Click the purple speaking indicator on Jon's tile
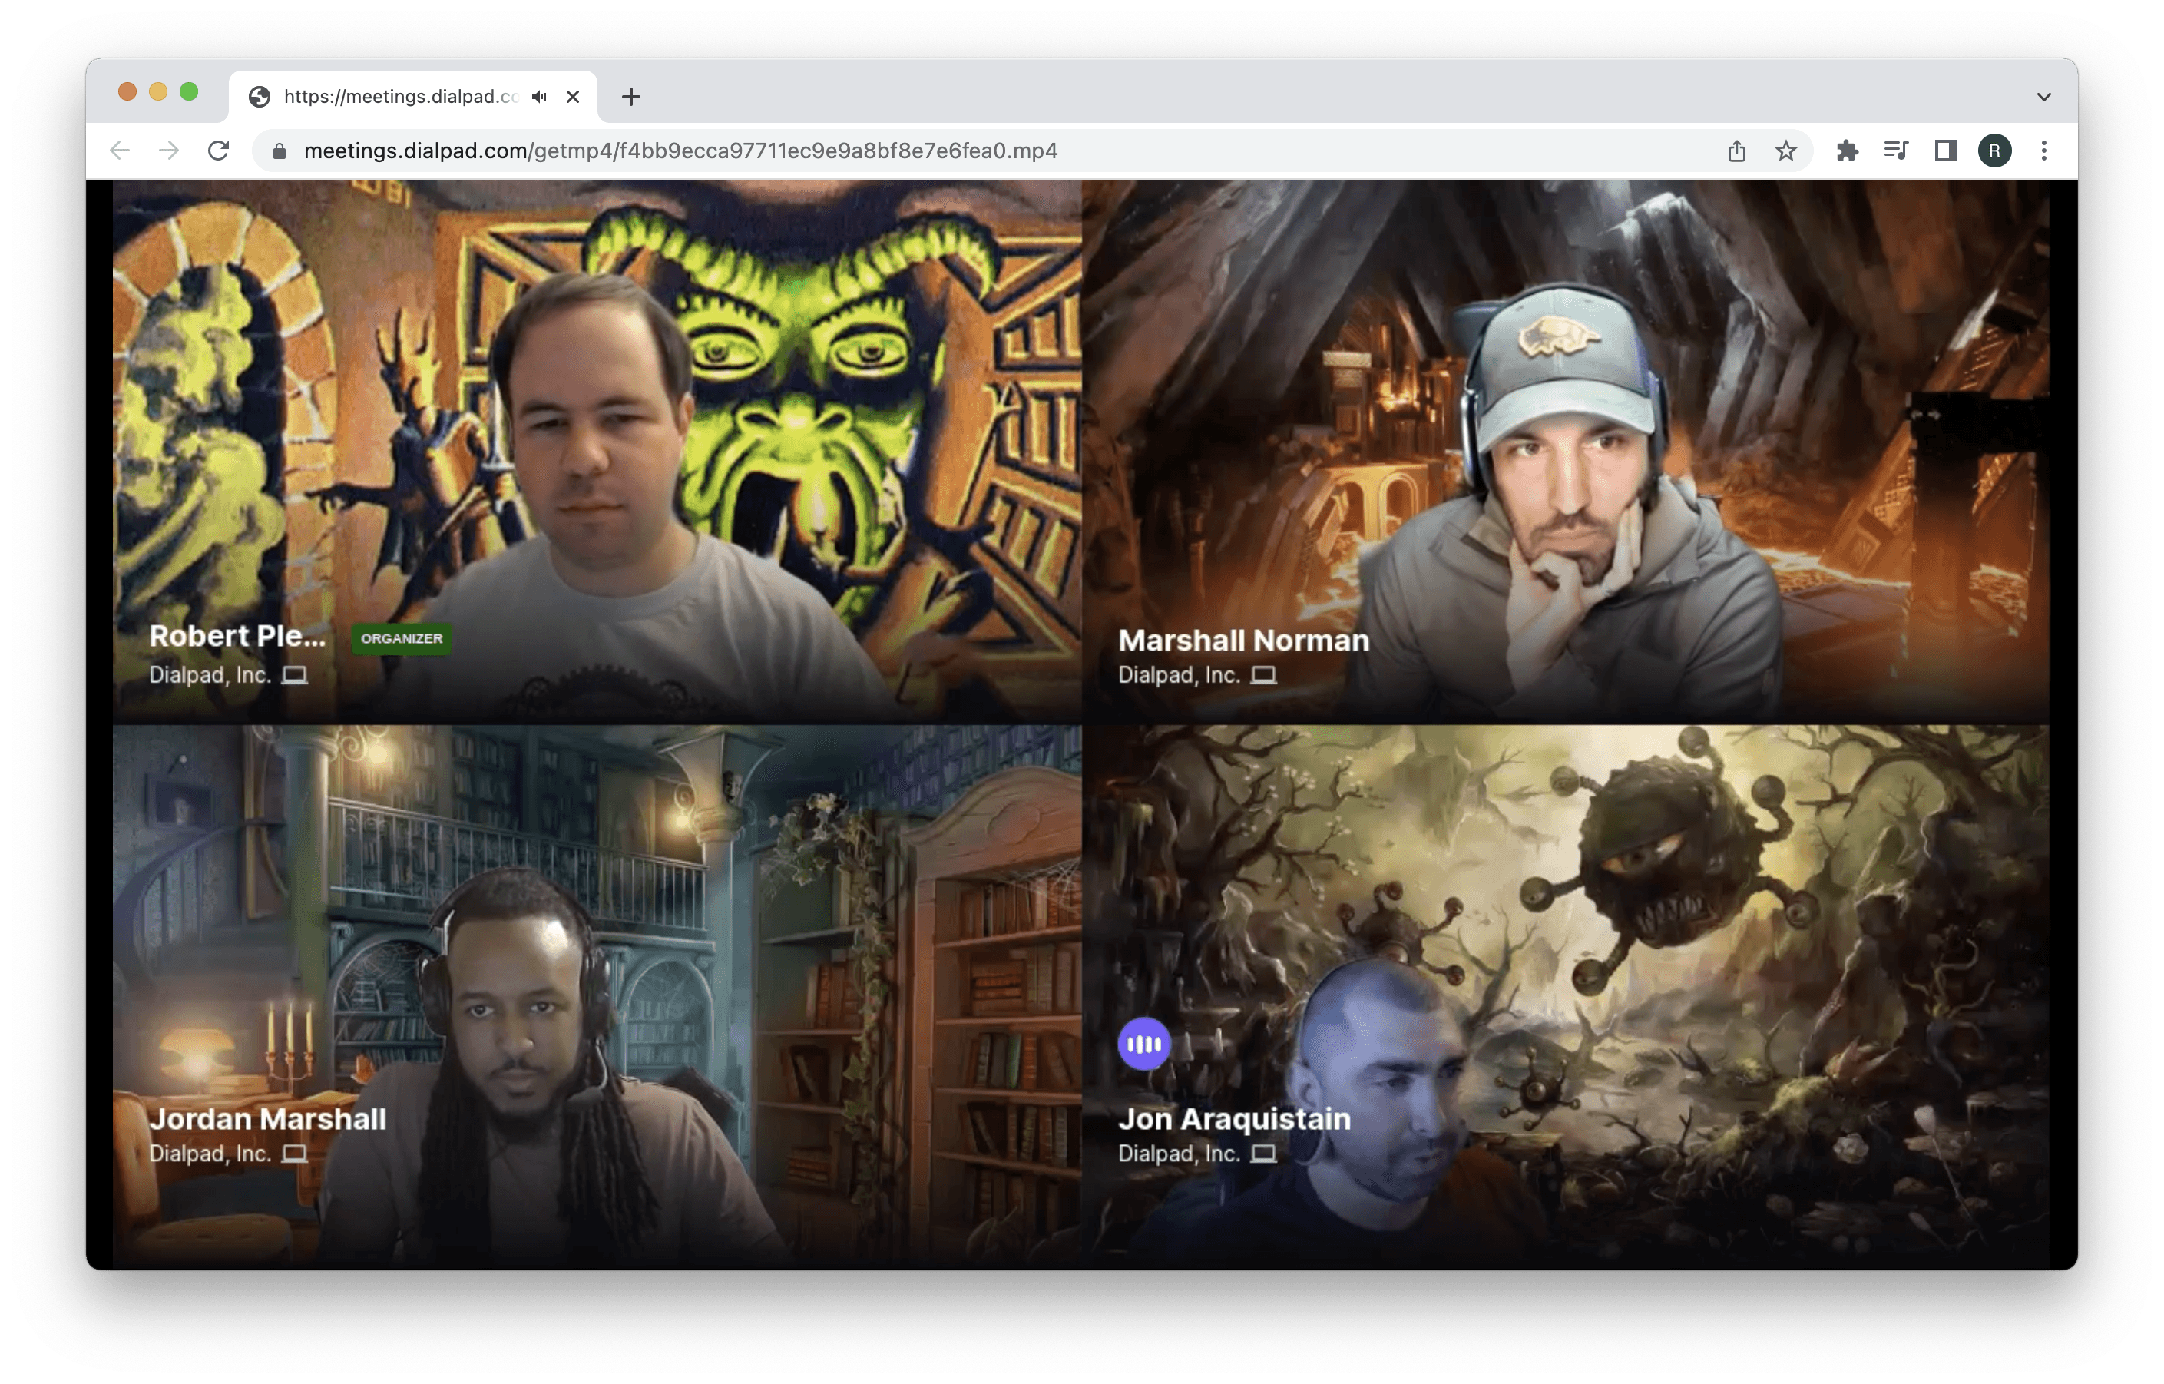 [1144, 1045]
